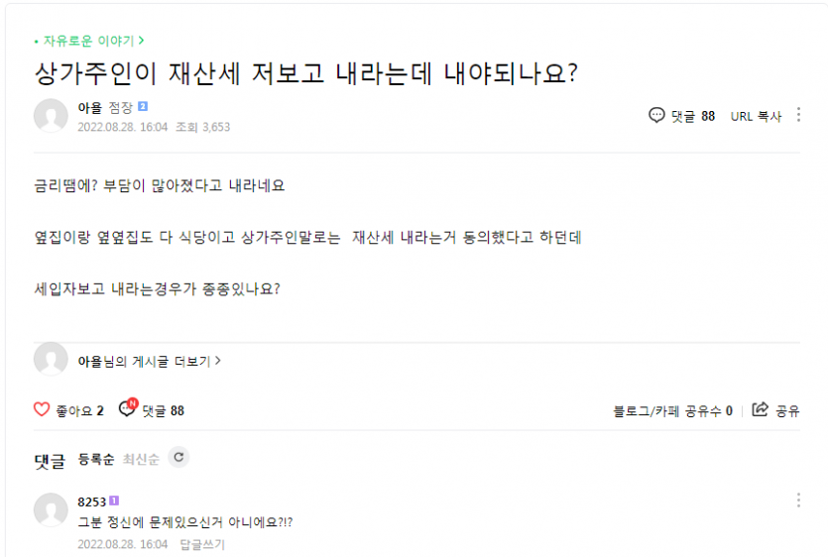
Task: Copy the post URL via URL 복사
Action: point(756,116)
